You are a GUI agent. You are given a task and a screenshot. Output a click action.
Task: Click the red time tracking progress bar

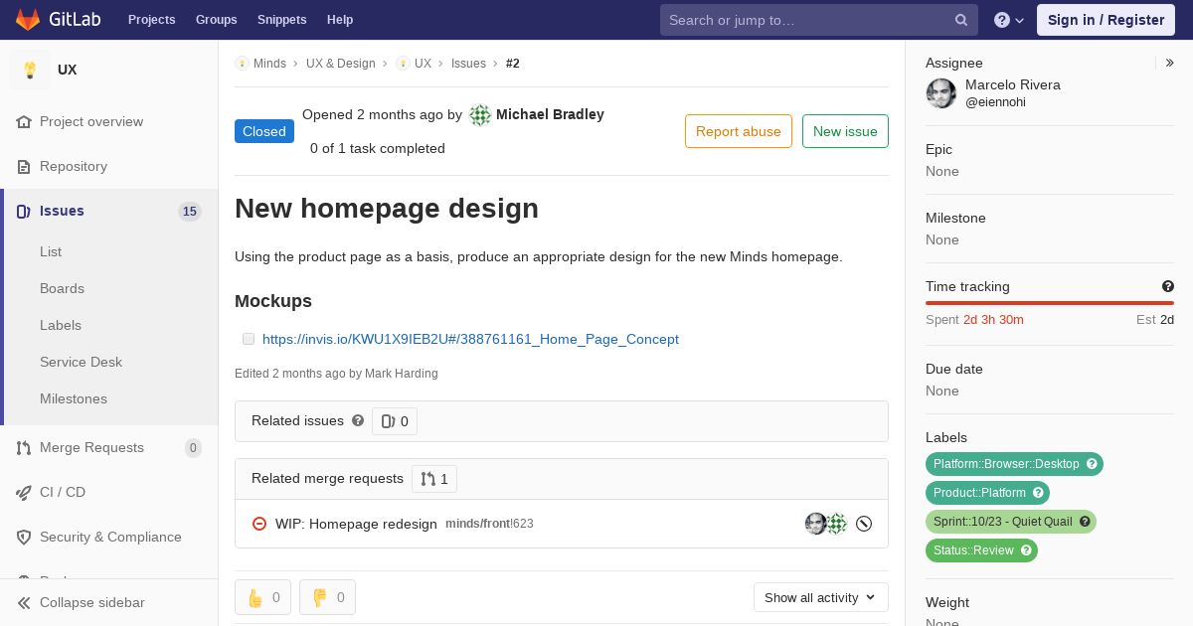click(1050, 303)
